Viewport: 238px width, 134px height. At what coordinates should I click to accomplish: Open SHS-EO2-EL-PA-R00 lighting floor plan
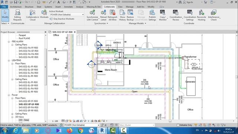[28, 73]
